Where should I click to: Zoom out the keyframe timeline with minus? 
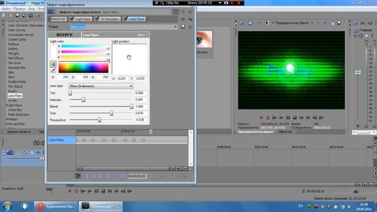pos(185,168)
